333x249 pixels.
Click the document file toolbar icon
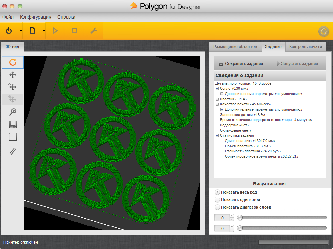tap(32, 31)
